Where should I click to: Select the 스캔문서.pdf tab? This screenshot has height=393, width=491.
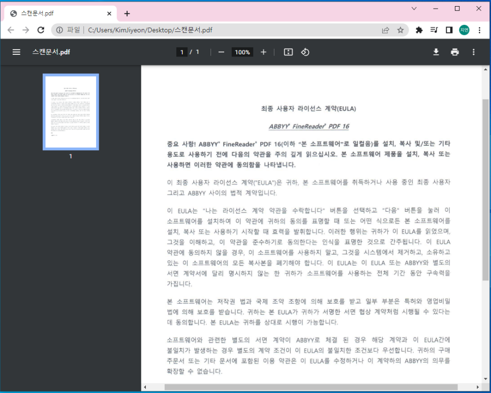point(60,13)
